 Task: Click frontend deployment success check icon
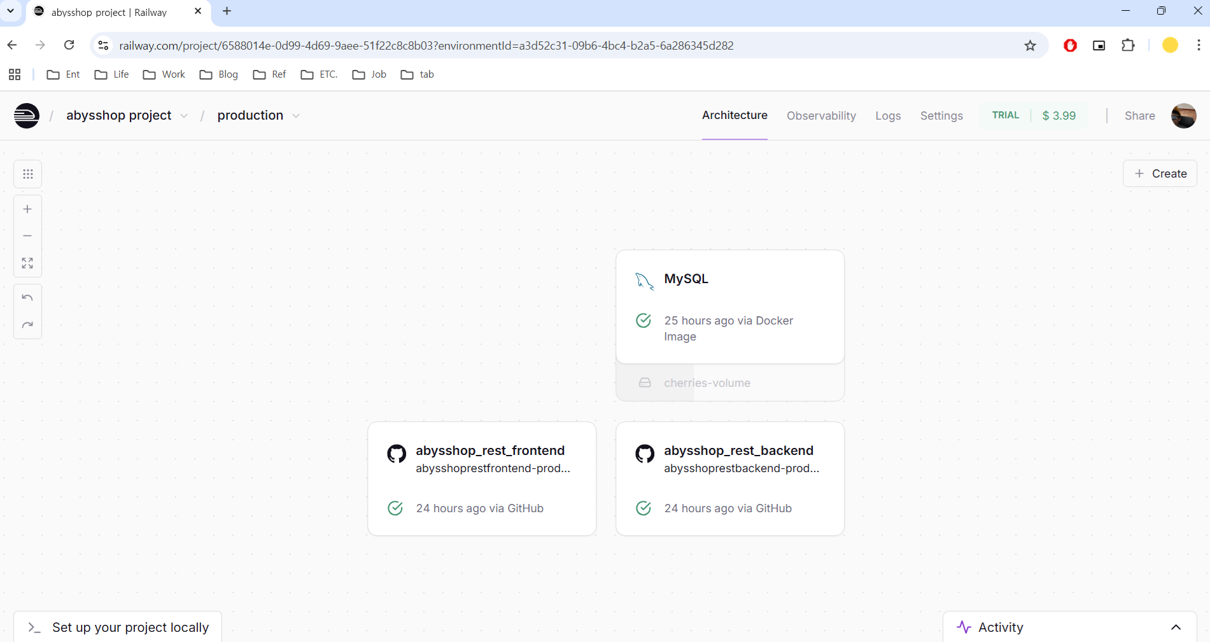point(395,508)
